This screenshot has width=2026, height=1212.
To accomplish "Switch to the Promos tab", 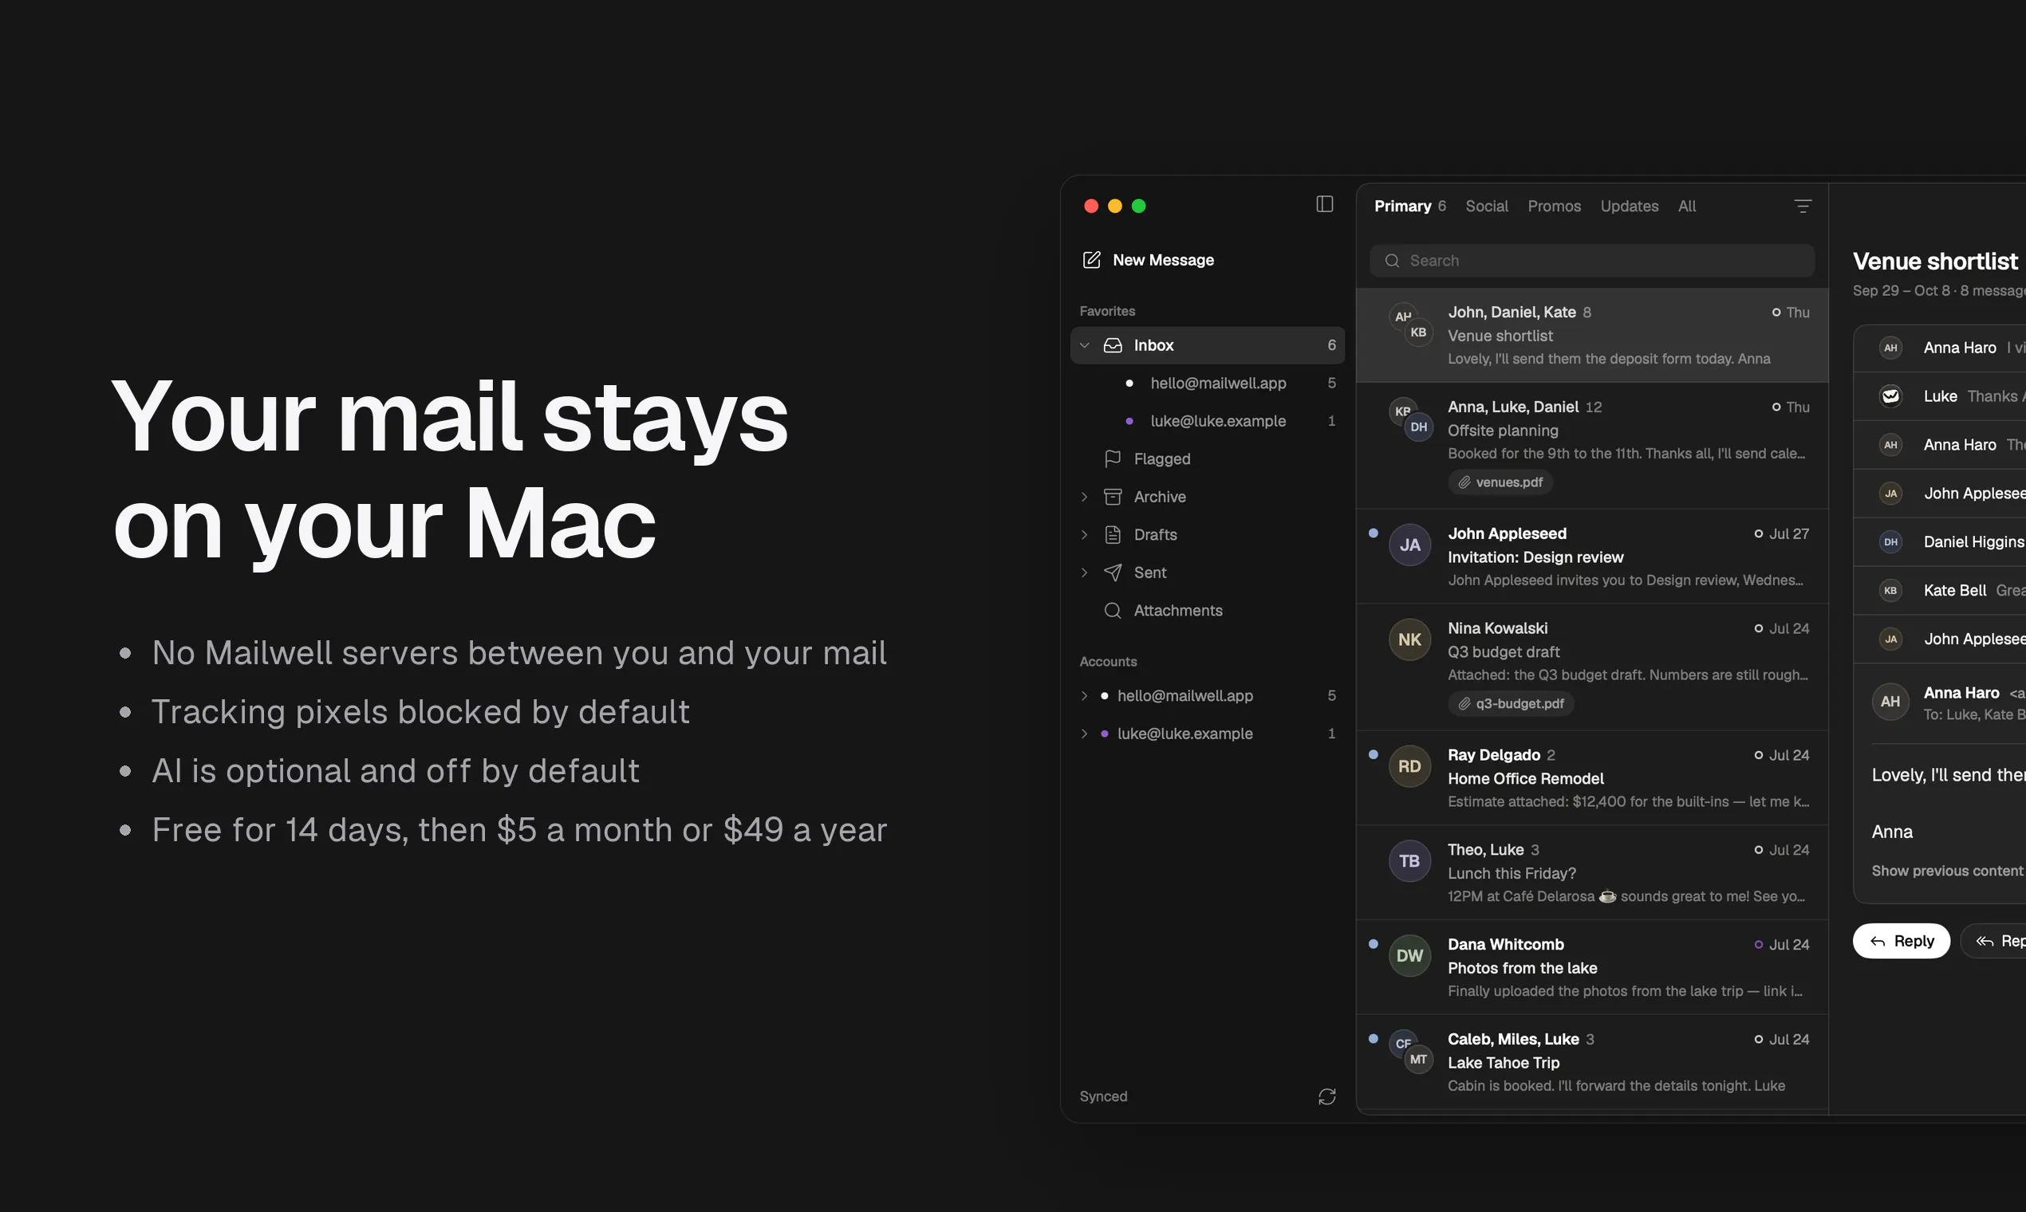I will coord(1554,206).
